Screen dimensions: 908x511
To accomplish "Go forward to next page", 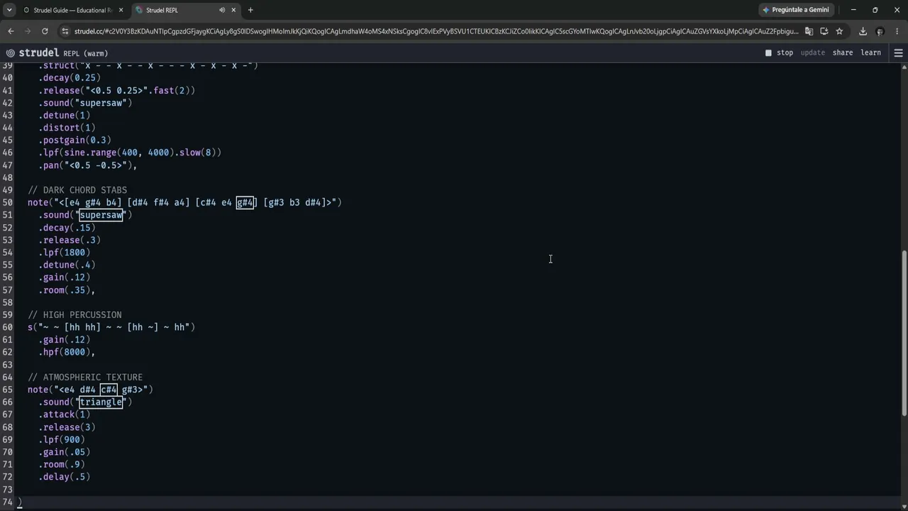I will 28,31.
